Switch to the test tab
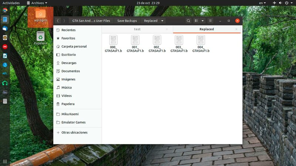Viewport: 296px width, 166px height. click(137, 29)
